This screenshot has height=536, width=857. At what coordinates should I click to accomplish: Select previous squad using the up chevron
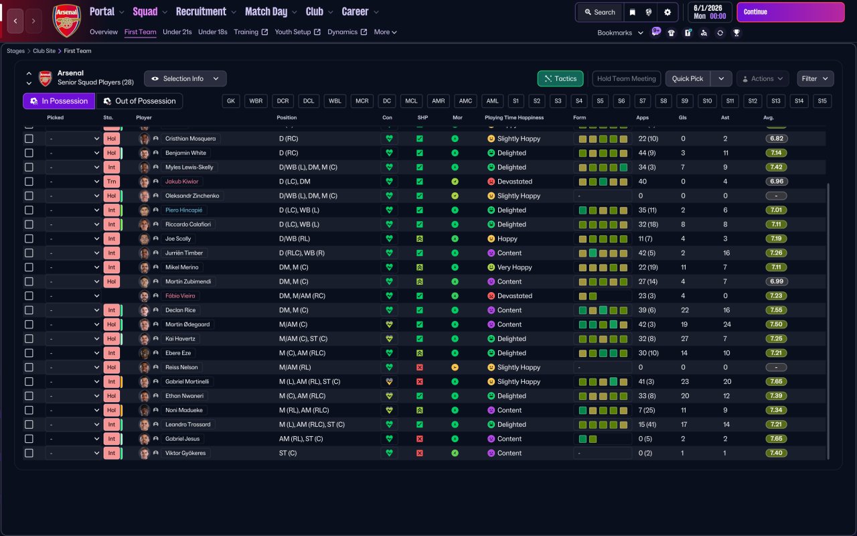pos(29,73)
